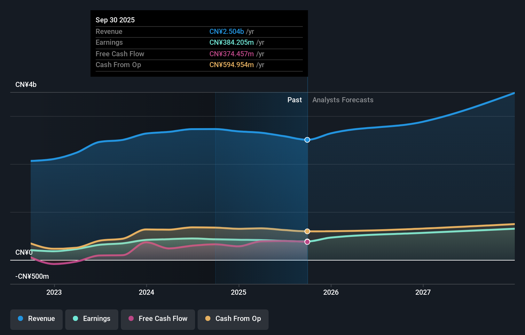
Task: Open the Free Cash Flow legend filter
Action: click(158, 319)
